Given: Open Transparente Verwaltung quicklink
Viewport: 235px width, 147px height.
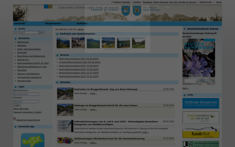Looking at the screenshot, I should [29, 77].
